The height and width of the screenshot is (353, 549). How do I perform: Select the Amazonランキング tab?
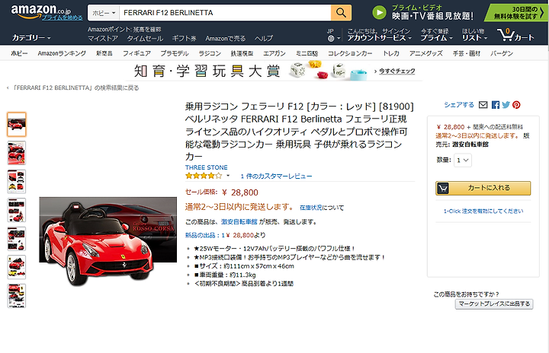click(x=62, y=53)
